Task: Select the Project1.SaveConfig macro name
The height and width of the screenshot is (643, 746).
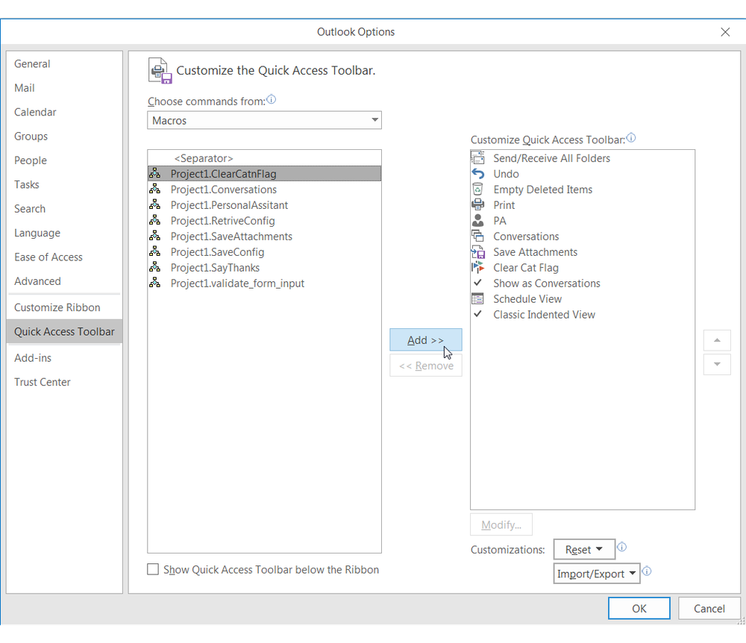Action: pyautogui.click(x=217, y=252)
